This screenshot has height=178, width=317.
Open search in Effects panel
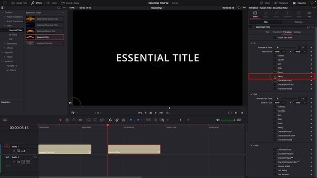point(58,8)
